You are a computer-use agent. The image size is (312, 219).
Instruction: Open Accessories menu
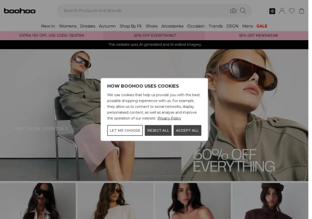pos(172,26)
